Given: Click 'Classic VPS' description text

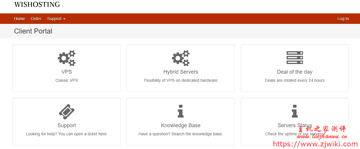Looking at the screenshot, I should tap(67, 80).
